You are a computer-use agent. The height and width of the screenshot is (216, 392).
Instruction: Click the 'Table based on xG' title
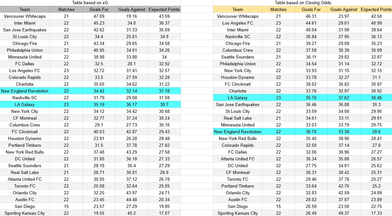90,3
